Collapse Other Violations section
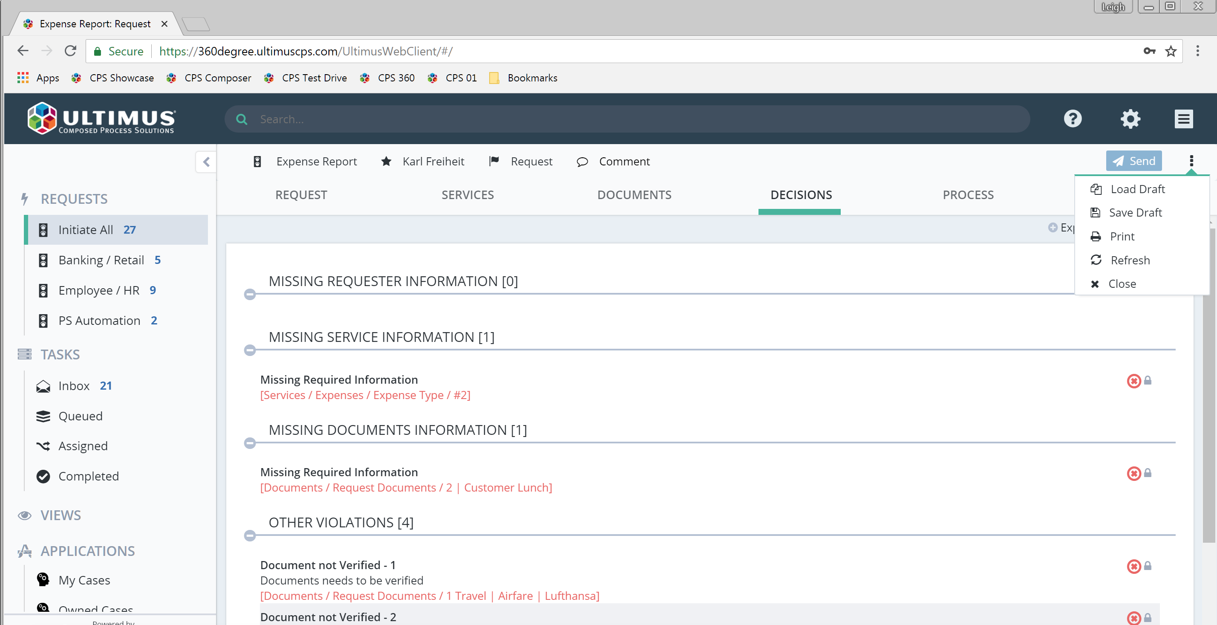Screen dimensions: 1217x625 click(250, 535)
